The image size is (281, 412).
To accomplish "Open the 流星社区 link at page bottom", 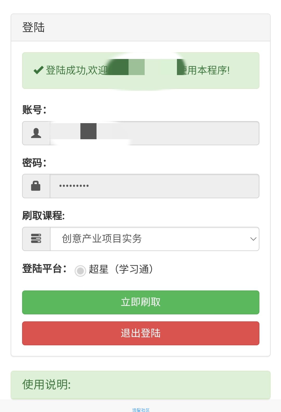I will (141, 410).
